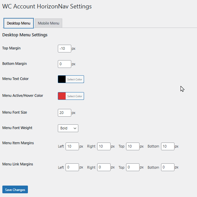Click the Menu Link Margins Right field
This screenshot has width=197, height=197.
pos(104,167)
